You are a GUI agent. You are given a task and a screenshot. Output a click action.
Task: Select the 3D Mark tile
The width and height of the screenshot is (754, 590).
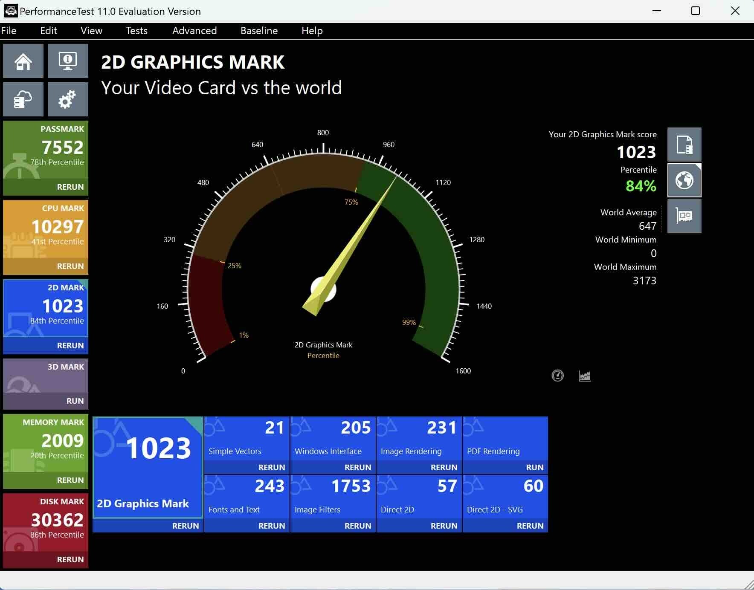pyautogui.click(x=46, y=376)
